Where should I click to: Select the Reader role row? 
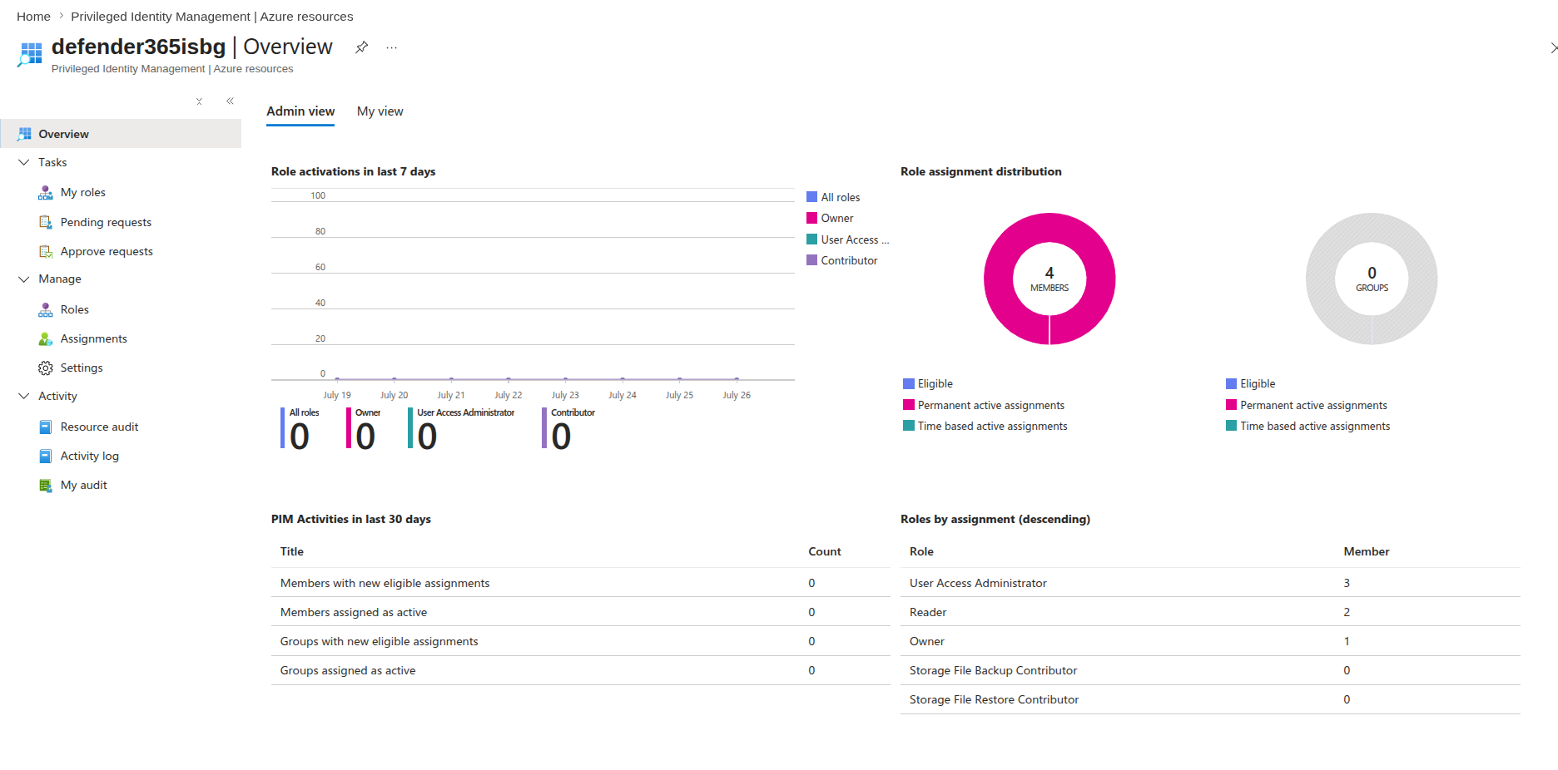[x=1210, y=612]
